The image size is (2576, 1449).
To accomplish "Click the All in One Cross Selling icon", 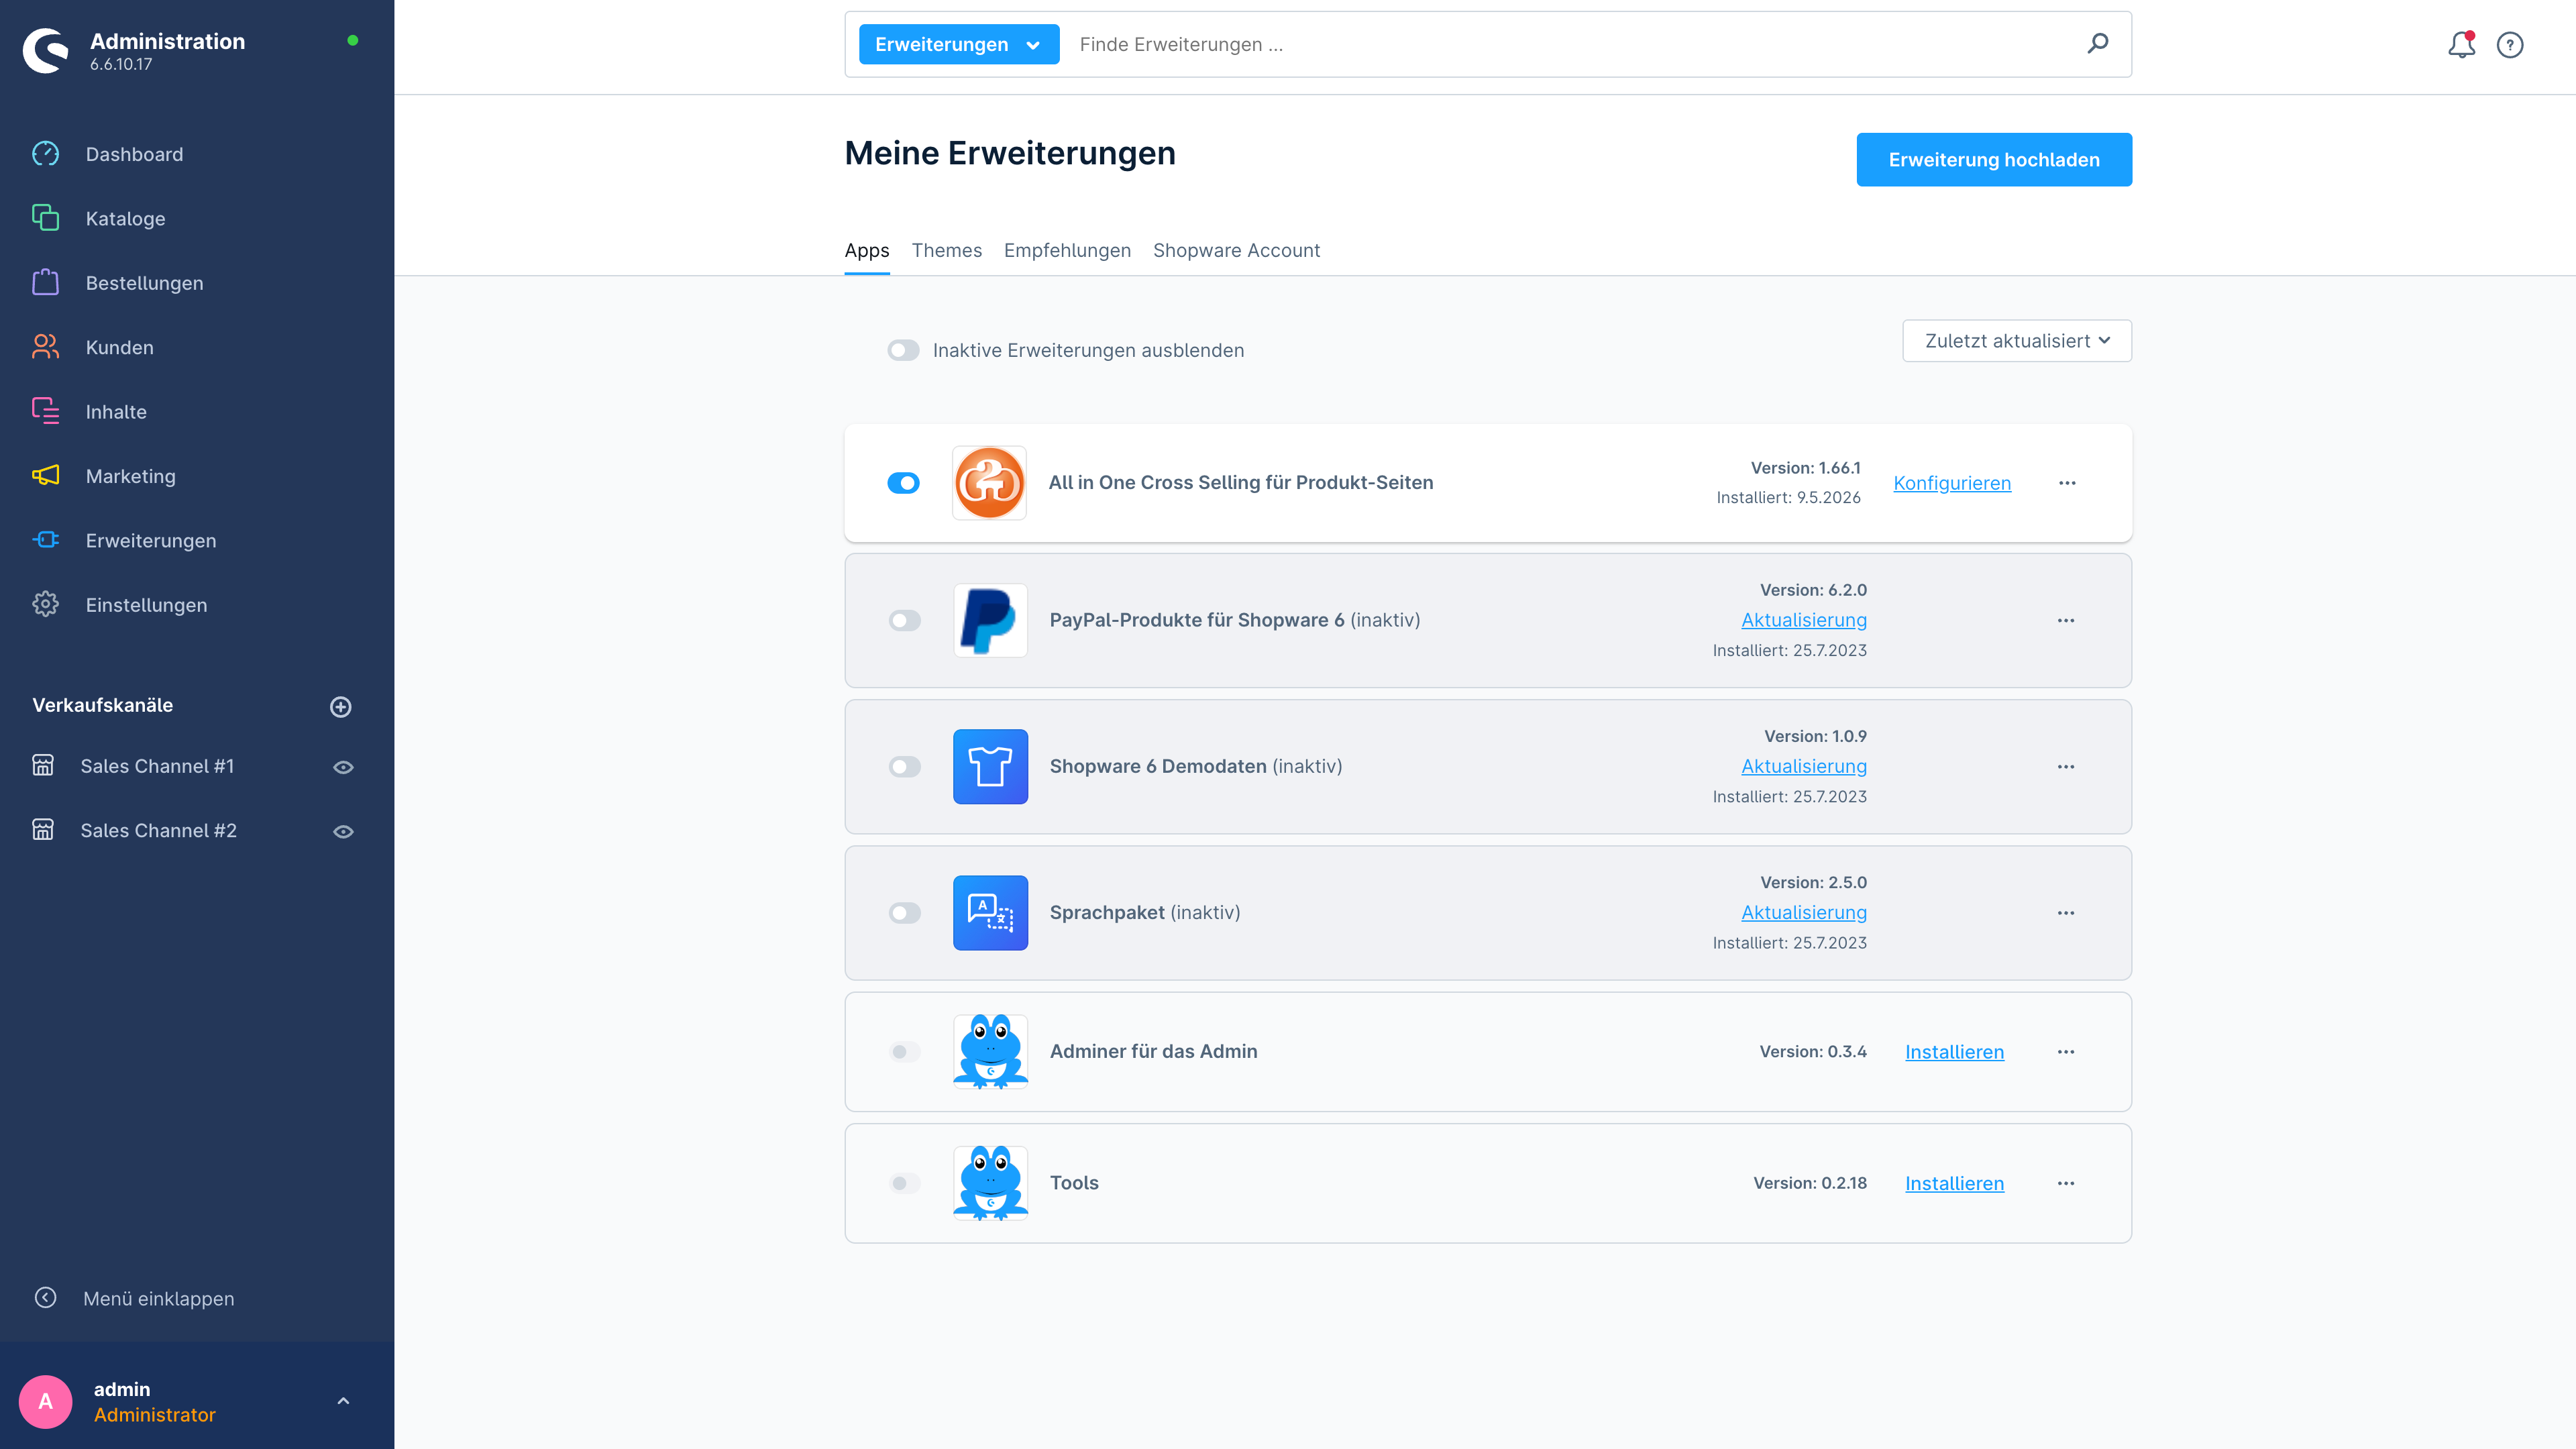I will point(989,483).
